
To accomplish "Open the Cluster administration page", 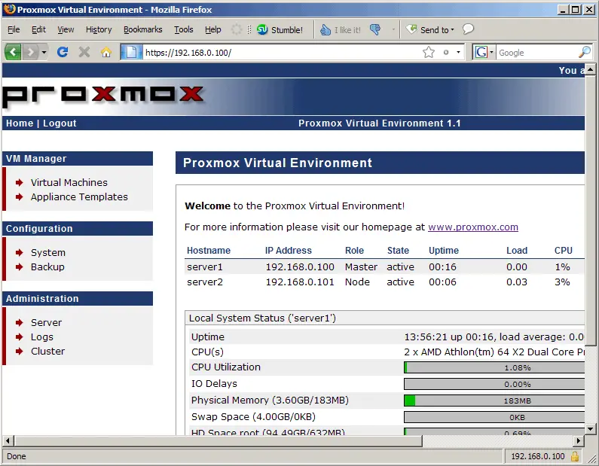I will point(47,351).
